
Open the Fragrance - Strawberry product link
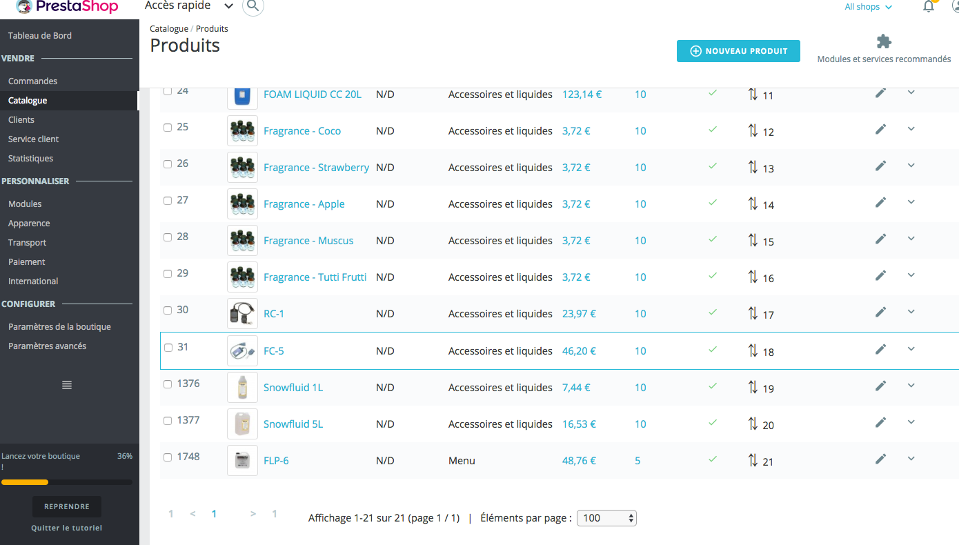(x=316, y=168)
